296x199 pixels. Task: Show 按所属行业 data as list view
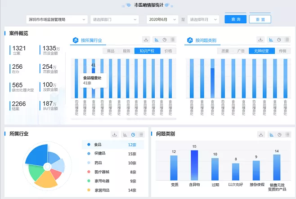[x=173, y=40]
